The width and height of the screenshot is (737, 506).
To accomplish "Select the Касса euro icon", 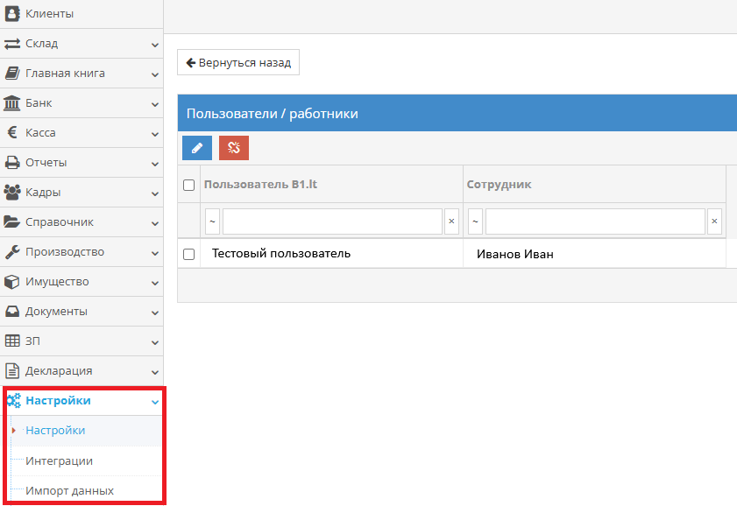I will point(12,132).
